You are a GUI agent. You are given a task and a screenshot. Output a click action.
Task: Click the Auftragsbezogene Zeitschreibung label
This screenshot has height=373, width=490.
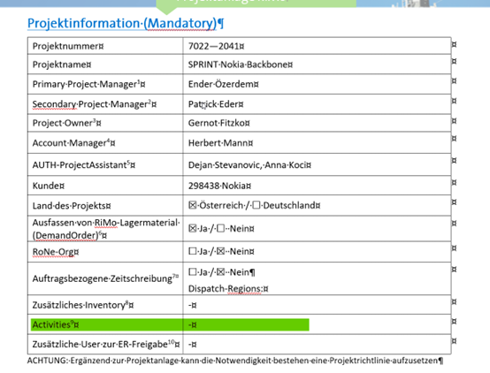[x=105, y=278]
